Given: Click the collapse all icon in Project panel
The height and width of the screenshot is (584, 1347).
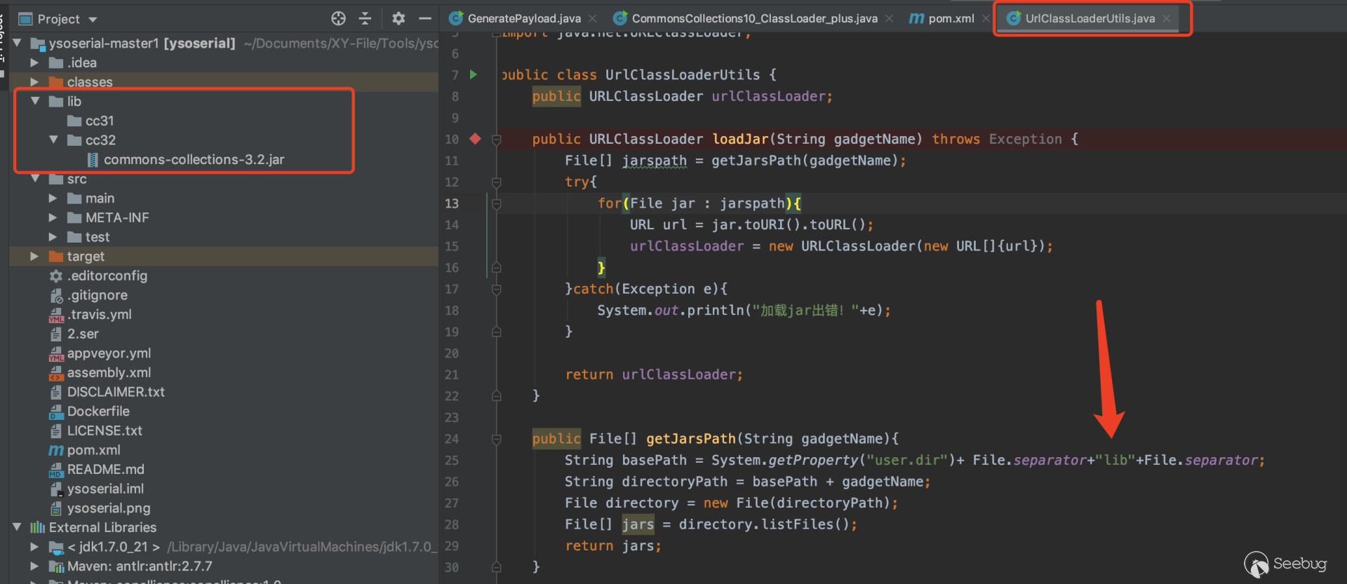Looking at the screenshot, I should click(x=365, y=19).
